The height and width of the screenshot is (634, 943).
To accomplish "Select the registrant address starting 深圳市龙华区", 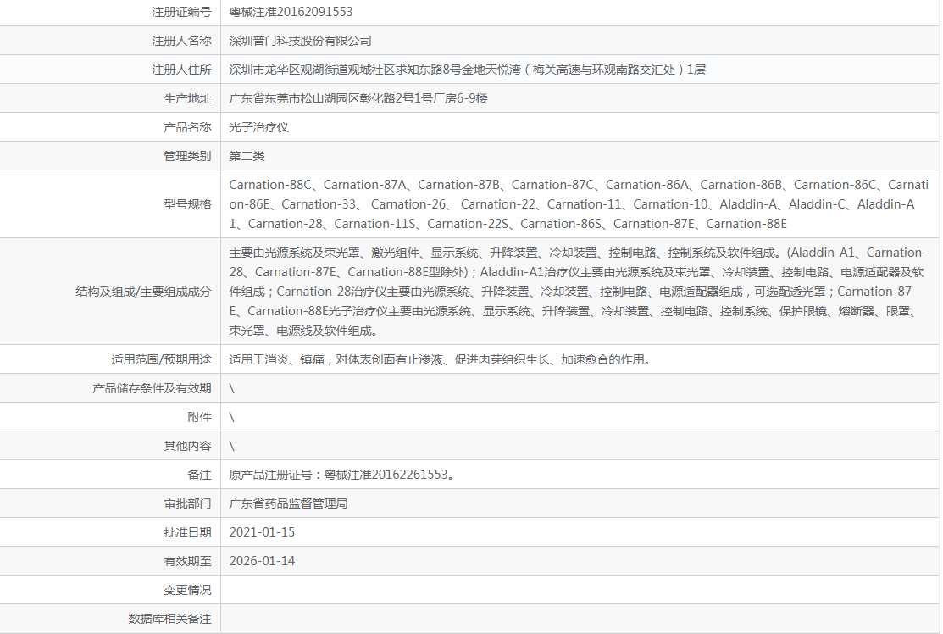I will click(x=468, y=70).
